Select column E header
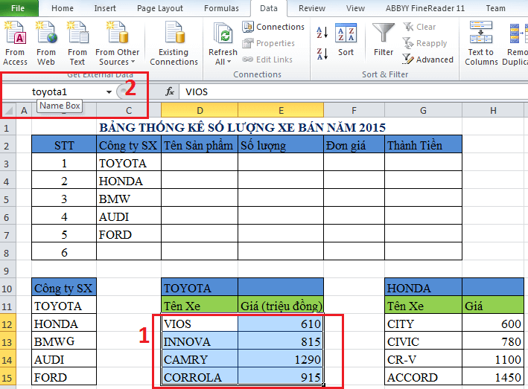The height and width of the screenshot is (389, 528). [x=281, y=110]
